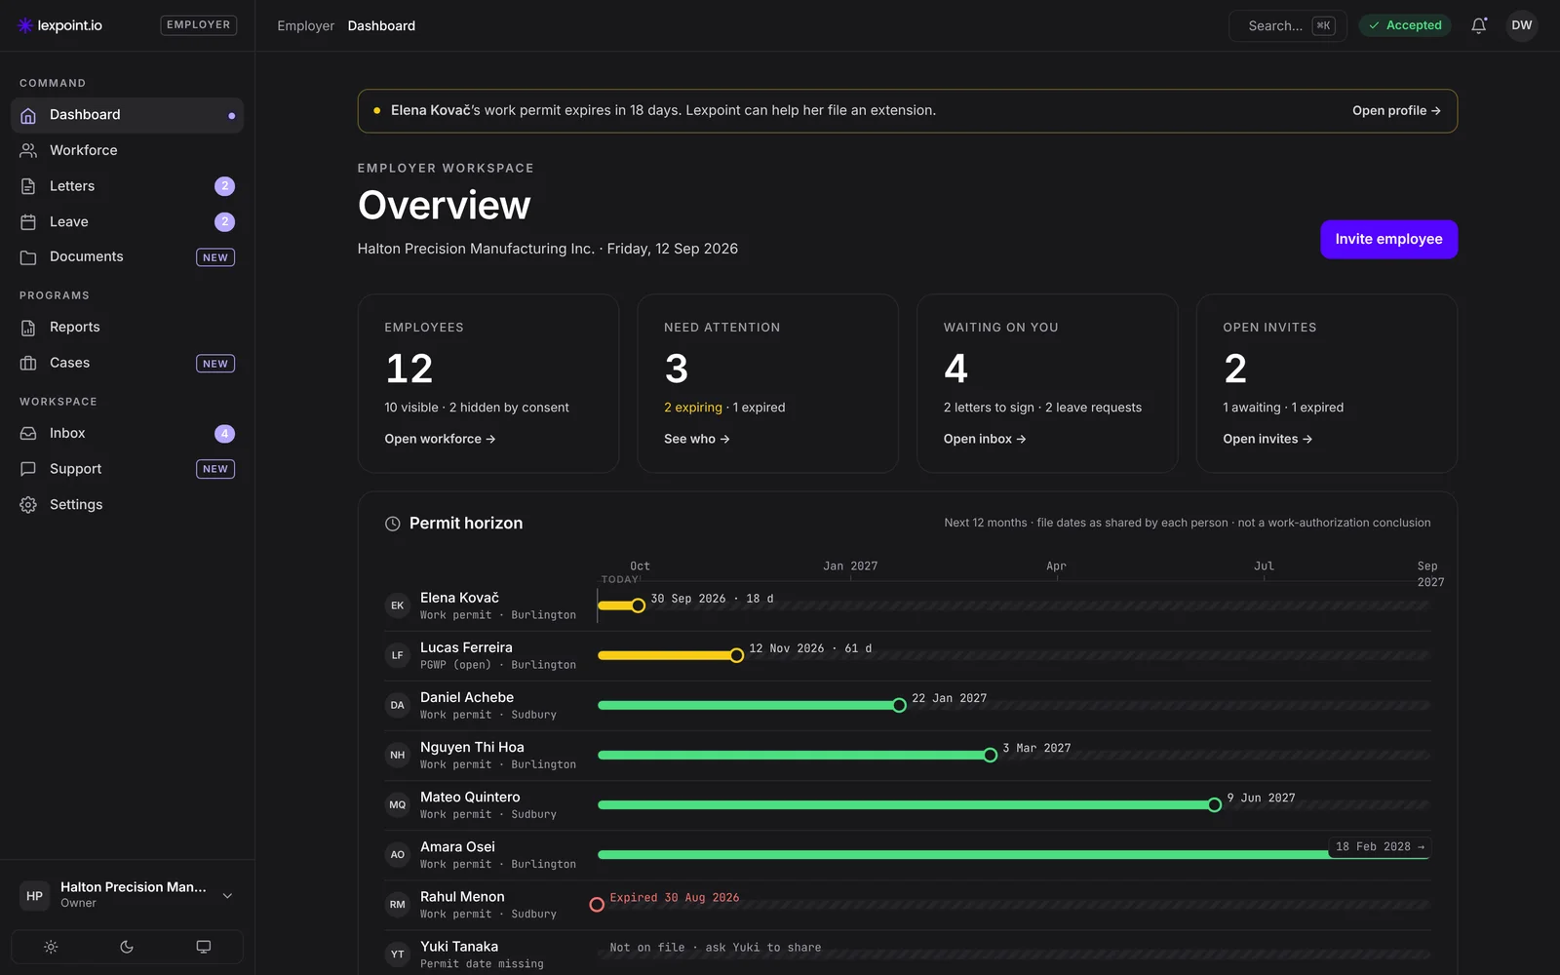Click Open invites link
The height and width of the screenshot is (975, 1560).
(x=1267, y=439)
